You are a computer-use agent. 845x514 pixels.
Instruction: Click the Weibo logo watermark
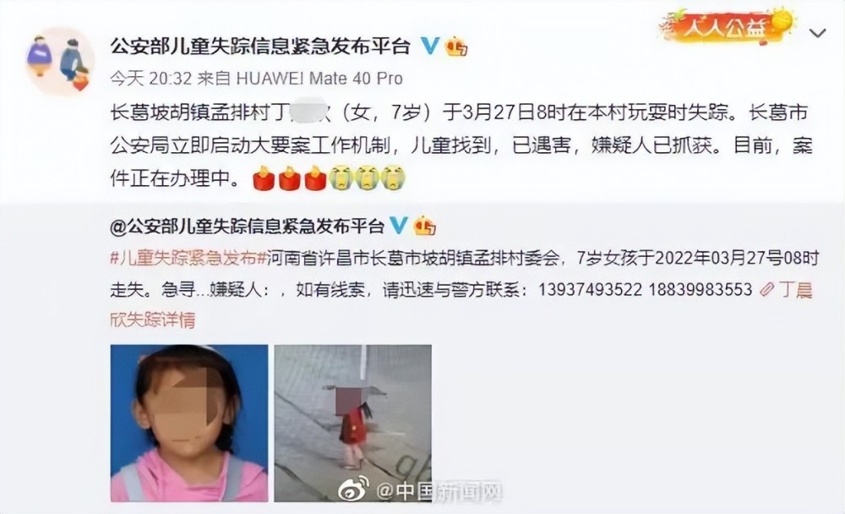tap(353, 489)
